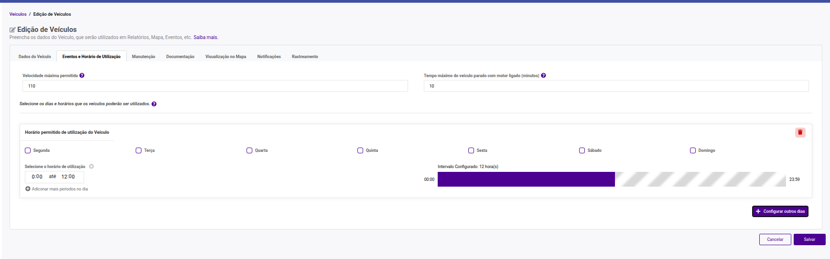Switch to Dados do Veículo tab
This screenshot has width=830, height=259.
click(x=35, y=57)
